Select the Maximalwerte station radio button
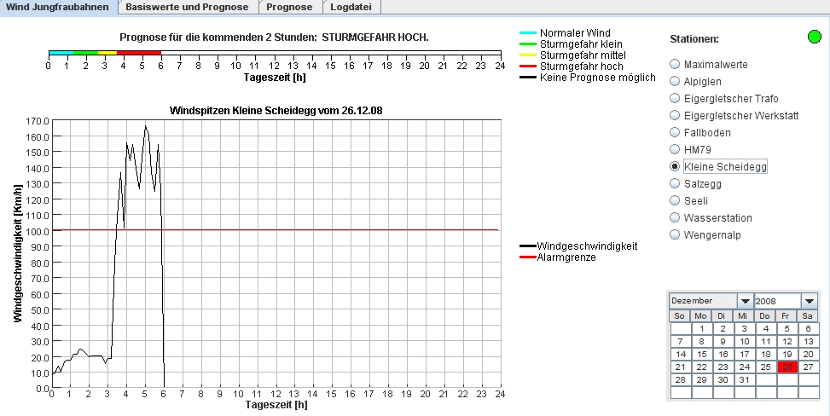The width and height of the screenshot is (830, 416). click(x=676, y=64)
